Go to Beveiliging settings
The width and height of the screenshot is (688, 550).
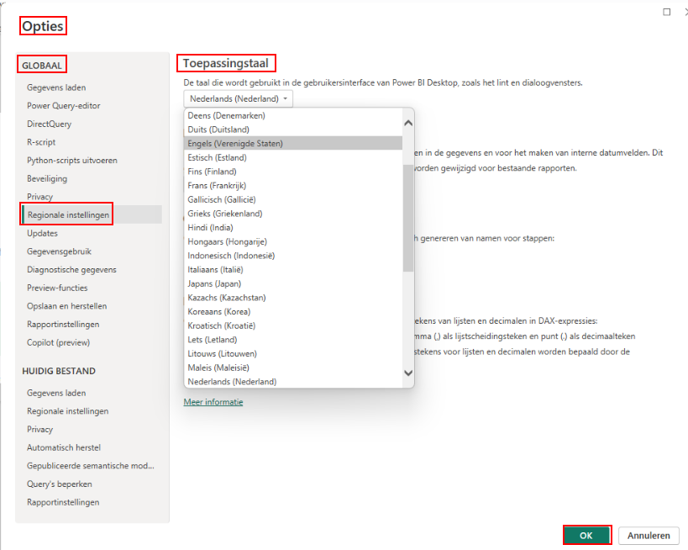tap(47, 179)
